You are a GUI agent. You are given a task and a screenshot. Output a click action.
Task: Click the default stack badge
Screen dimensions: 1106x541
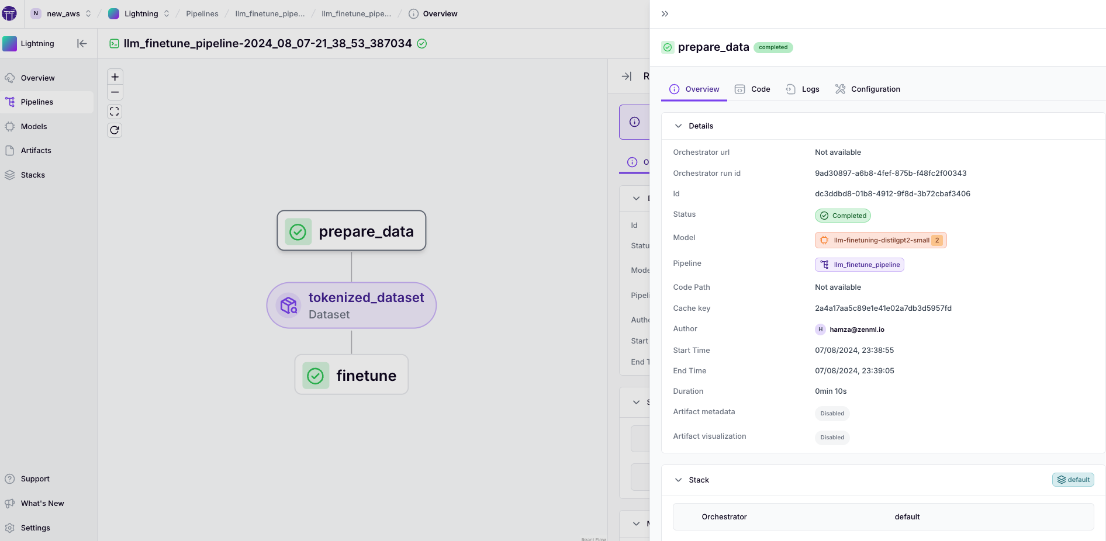[1073, 480]
